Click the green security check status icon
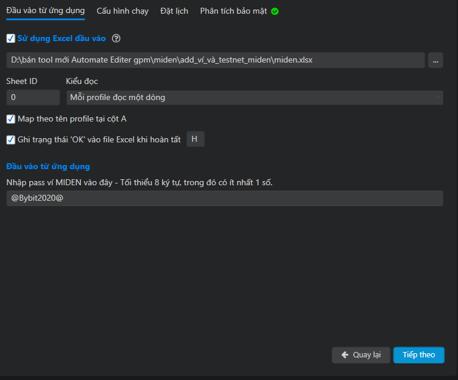This screenshot has height=380, width=458. coord(275,11)
